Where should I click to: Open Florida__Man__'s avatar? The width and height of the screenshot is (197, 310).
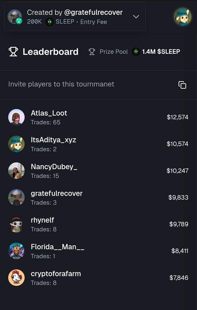[16, 251]
